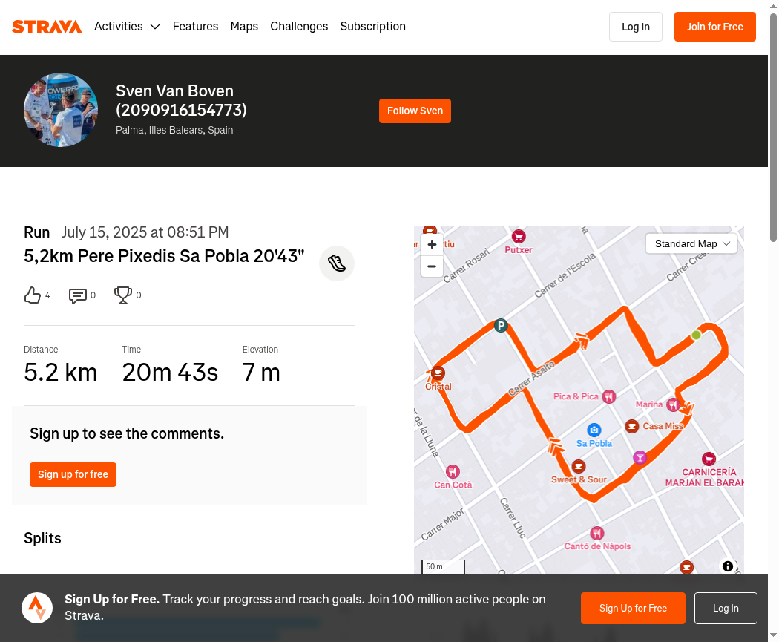Image resolution: width=779 pixels, height=642 pixels.
Task: Click the Strava logo
Action: (47, 27)
